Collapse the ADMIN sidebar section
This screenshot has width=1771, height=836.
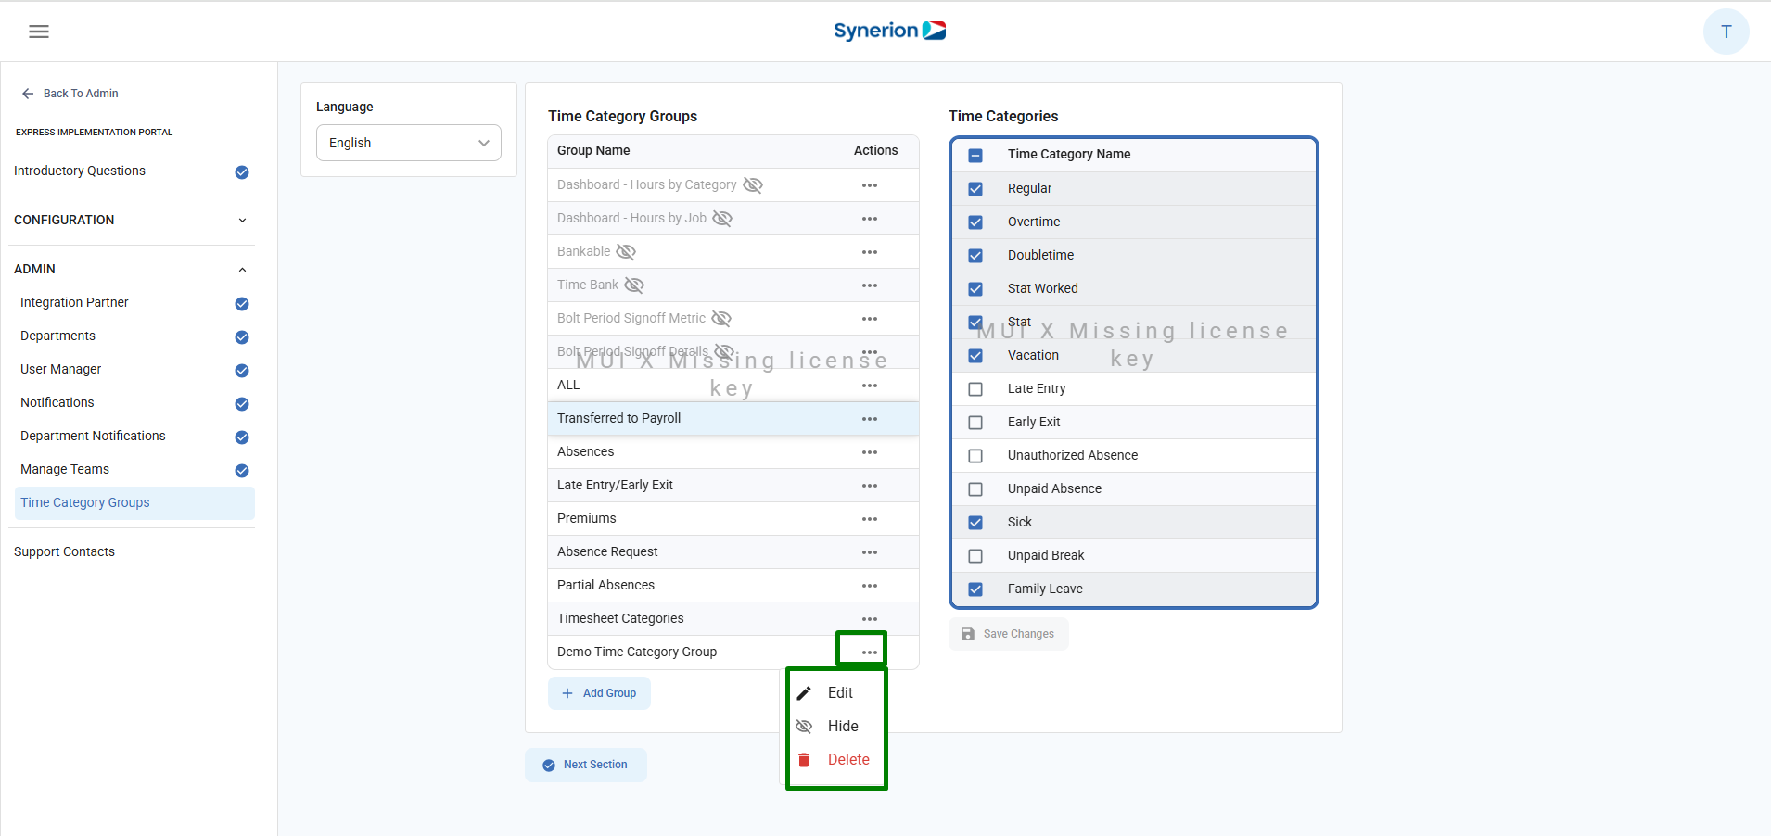[132, 270]
